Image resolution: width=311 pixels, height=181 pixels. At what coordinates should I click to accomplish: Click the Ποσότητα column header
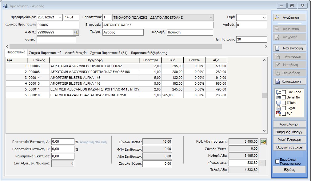(x=151, y=60)
